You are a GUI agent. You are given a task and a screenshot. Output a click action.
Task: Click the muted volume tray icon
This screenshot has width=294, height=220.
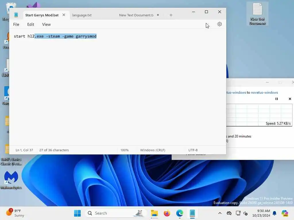tap(245, 213)
